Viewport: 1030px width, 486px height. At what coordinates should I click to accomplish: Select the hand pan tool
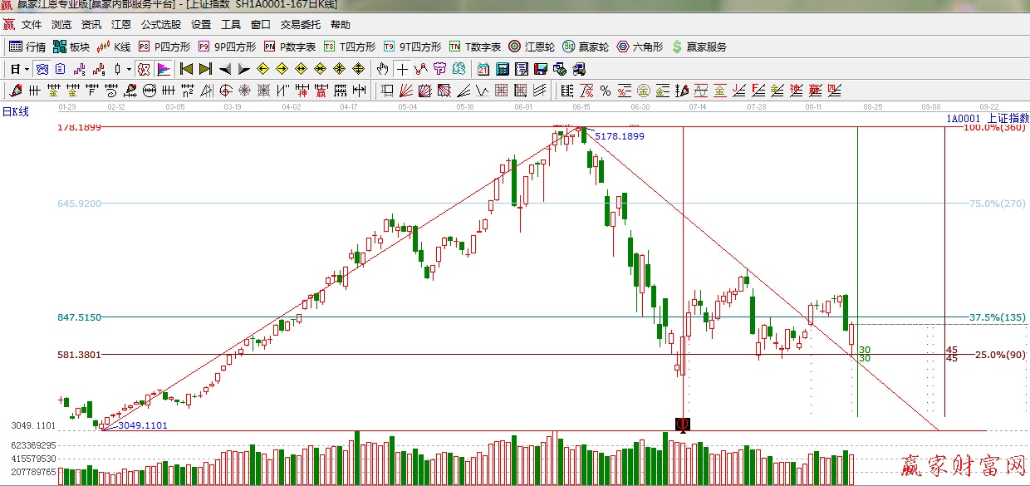point(382,69)
